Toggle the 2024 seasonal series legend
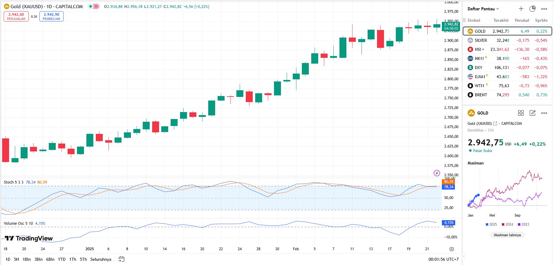The height and width of the screenshot is (265, 554). (x=507, y=224)
